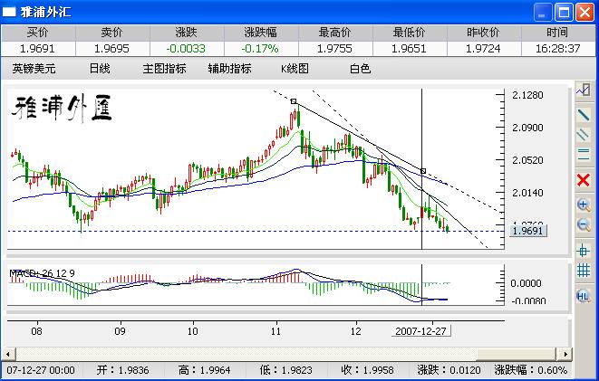Click the 2.0520 price axis label

tap(527, 160)
